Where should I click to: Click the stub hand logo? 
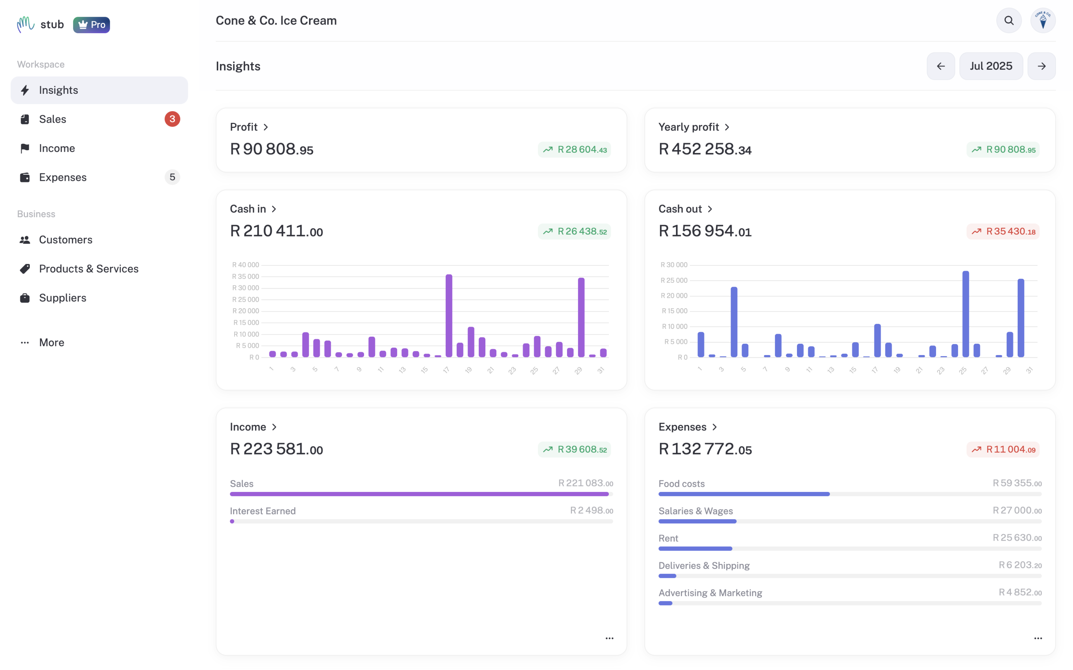[x=26, y=24]
